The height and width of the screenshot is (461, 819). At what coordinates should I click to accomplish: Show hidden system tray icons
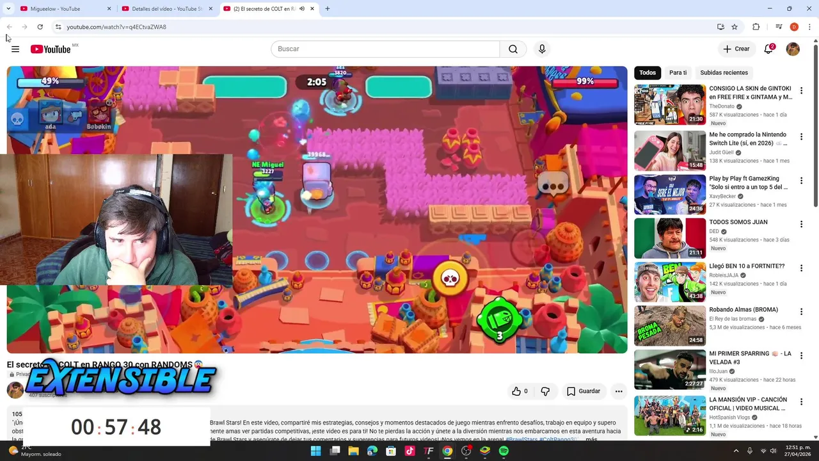pyautogui.click(x=735, y=451)
